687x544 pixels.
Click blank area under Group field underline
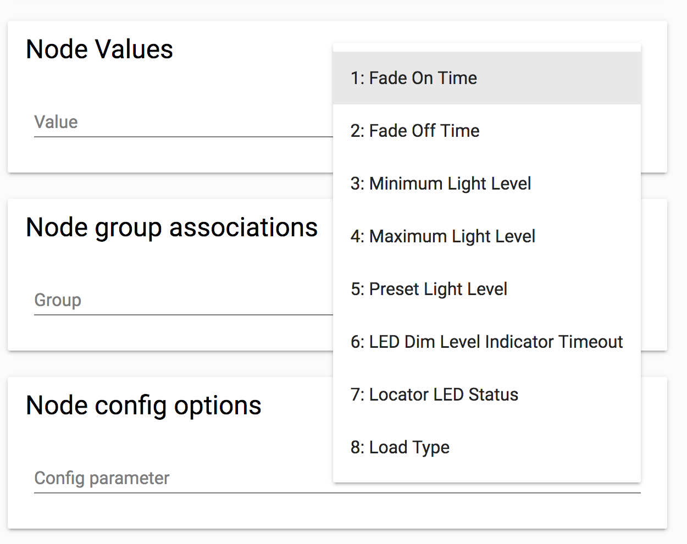165,334
